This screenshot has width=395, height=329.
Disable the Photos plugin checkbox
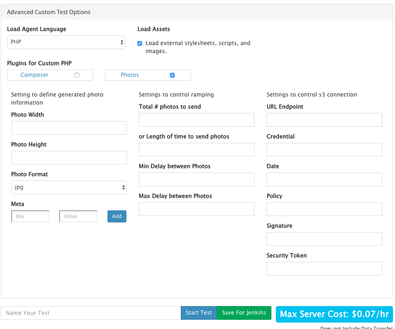[x=172, y=75]
